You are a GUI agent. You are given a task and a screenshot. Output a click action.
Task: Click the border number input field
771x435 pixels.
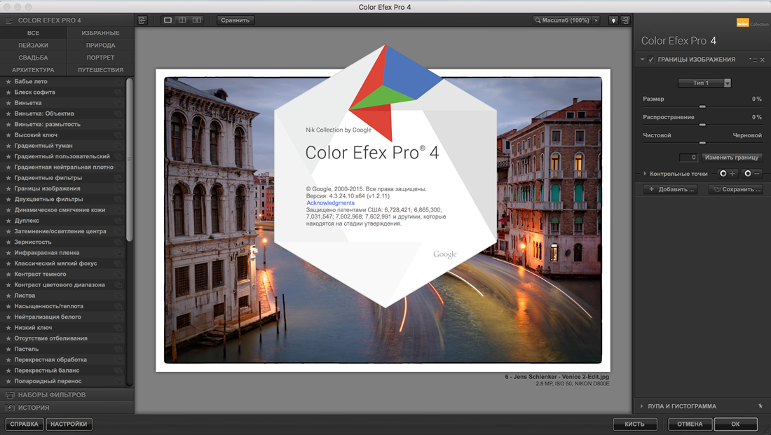pyautogui.click(x=689, y=158)
